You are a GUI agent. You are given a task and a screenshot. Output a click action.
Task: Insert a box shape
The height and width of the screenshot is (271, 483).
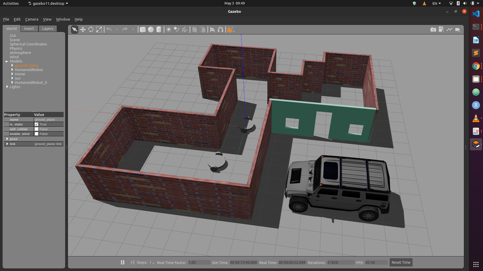click(143, 30)
